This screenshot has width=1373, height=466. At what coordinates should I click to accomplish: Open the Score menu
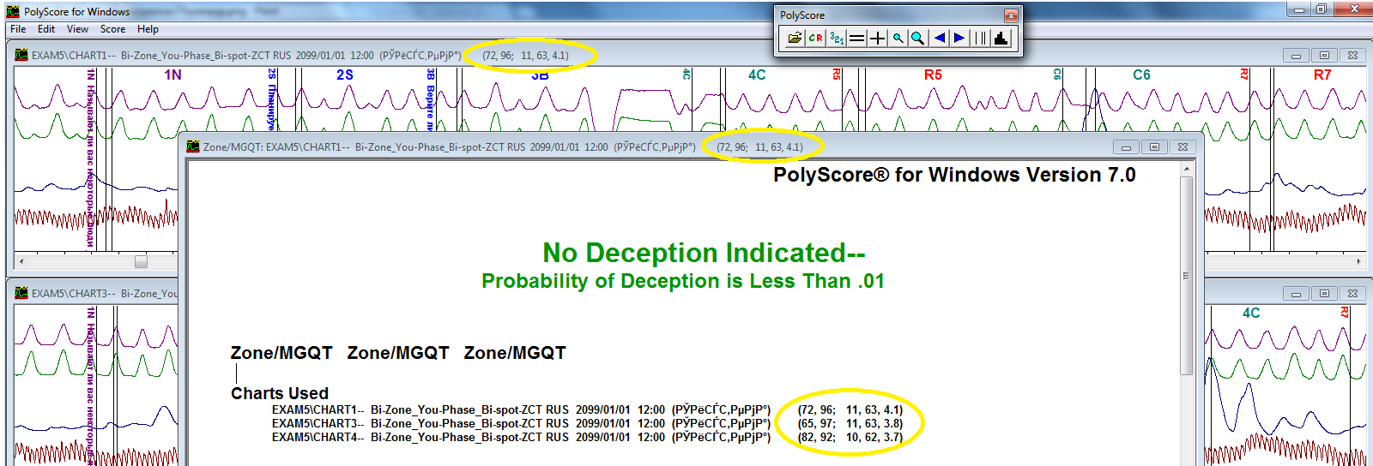coord(112,29)
